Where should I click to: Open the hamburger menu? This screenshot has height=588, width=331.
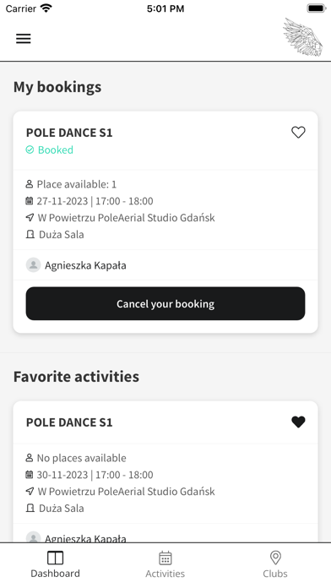coord(24,38)
